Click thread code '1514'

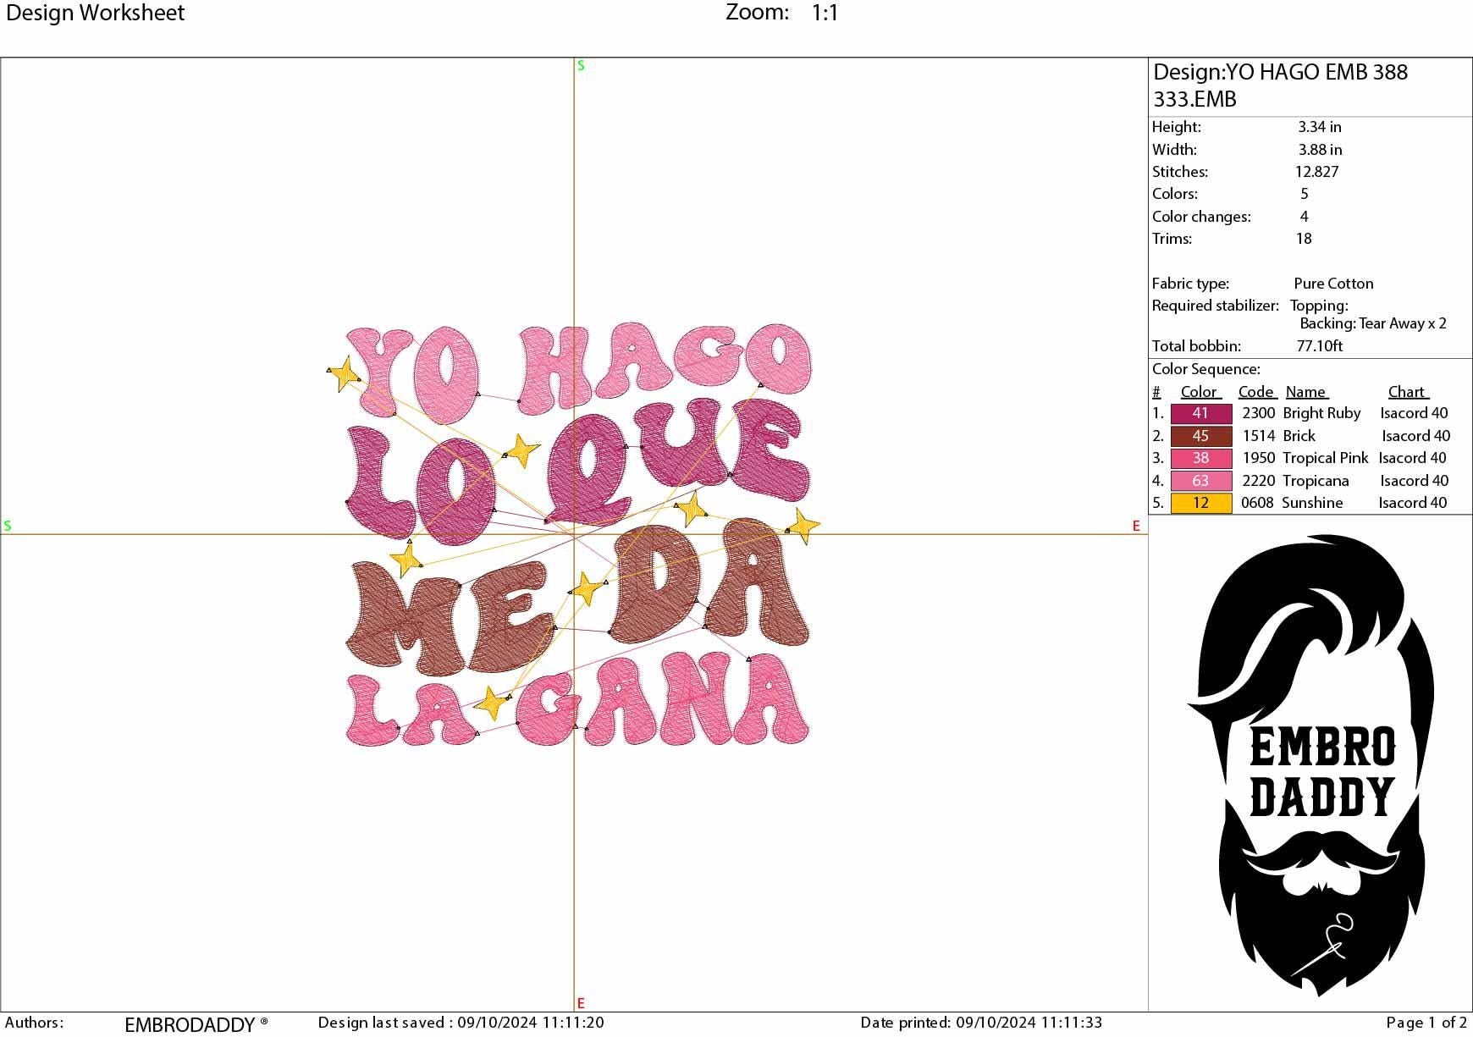coord(1259,436)
